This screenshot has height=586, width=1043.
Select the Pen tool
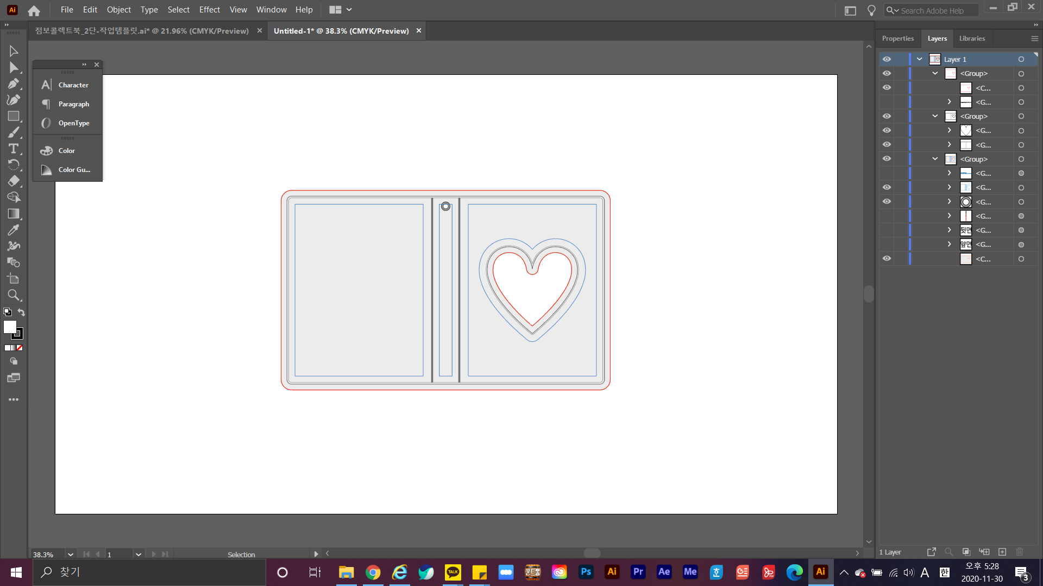point(14,84)
